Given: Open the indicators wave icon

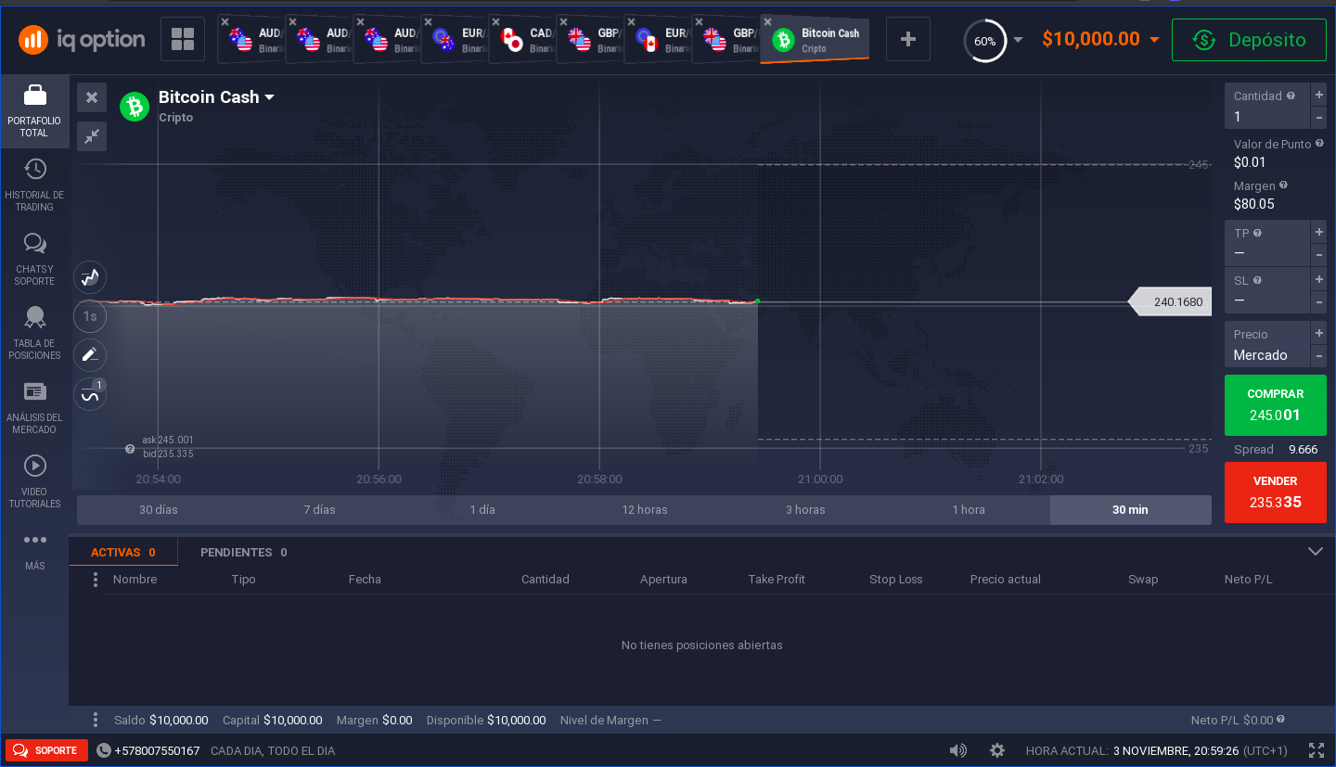Looking at the screenshot, I should tap(90, 395).
